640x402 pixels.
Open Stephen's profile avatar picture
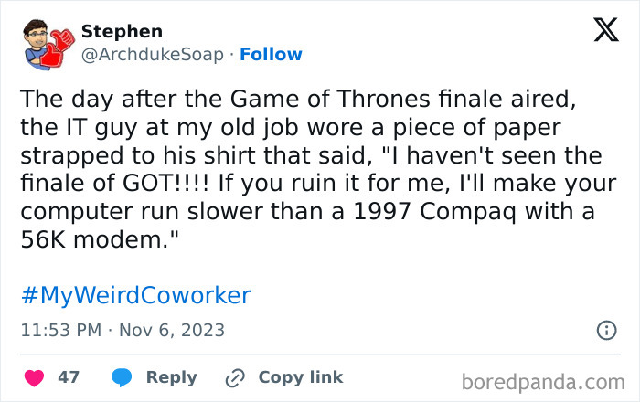coord(47,42)
